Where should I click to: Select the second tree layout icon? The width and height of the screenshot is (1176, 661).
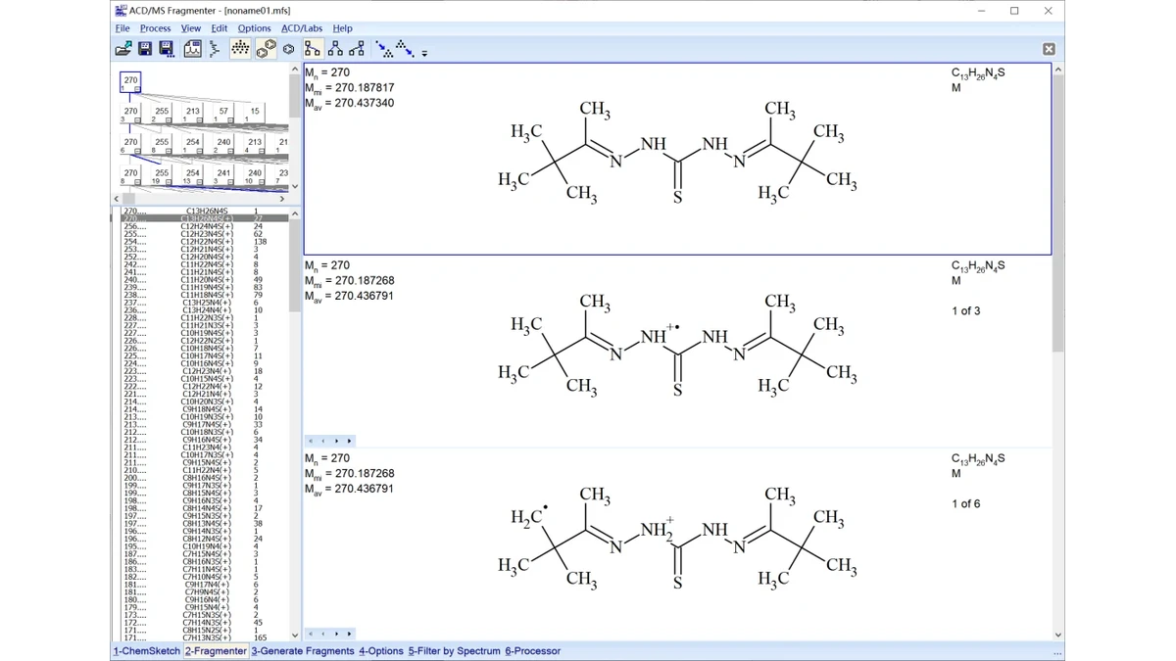tap(335, 49)
